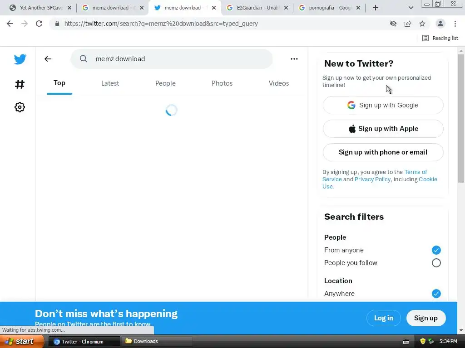This screenshot has height=348, width=465.
Task: Select the Top results tab
Action: pos(59,83)
